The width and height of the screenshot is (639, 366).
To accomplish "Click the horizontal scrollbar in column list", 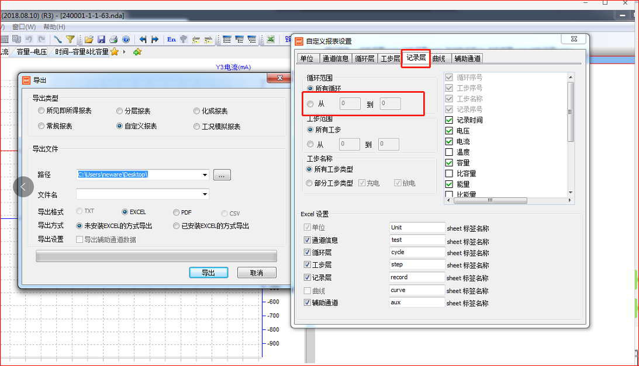I will click(x=491, y=200).
